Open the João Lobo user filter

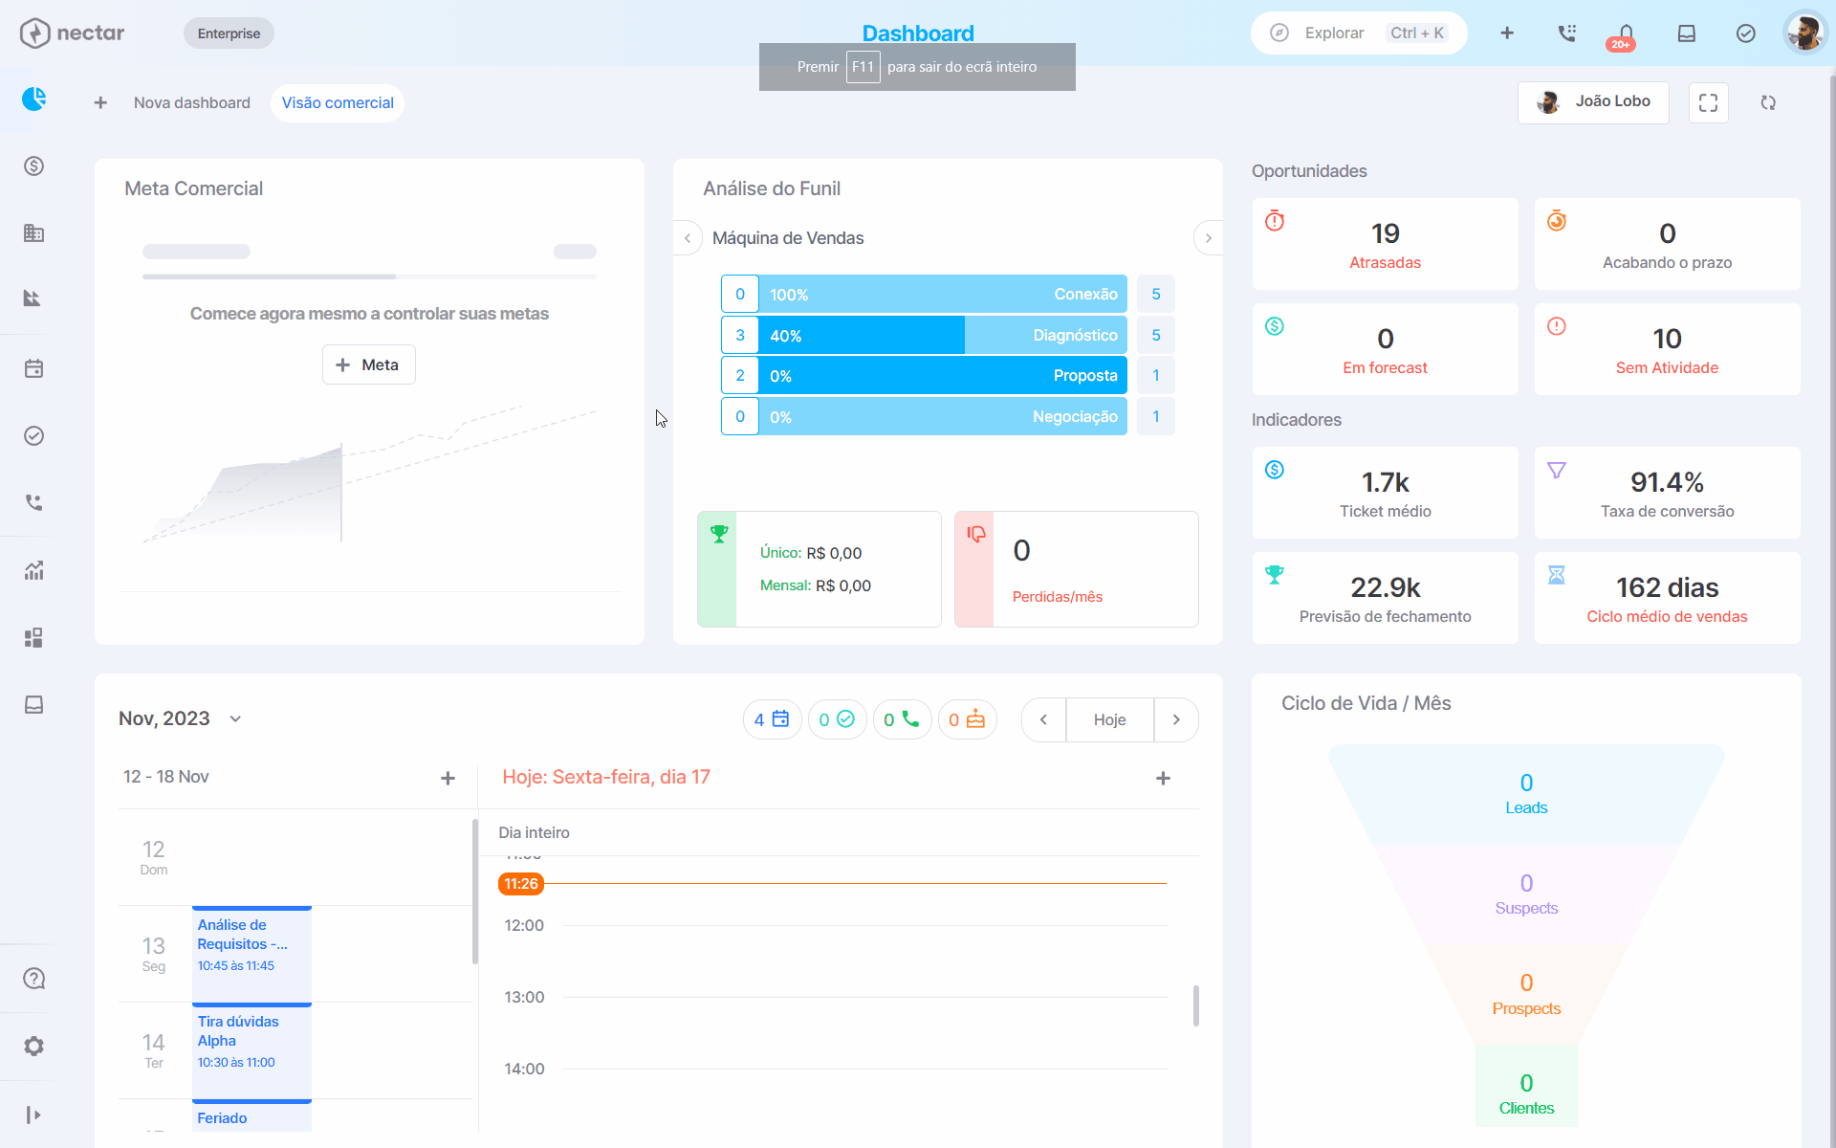click(1593, 102)
